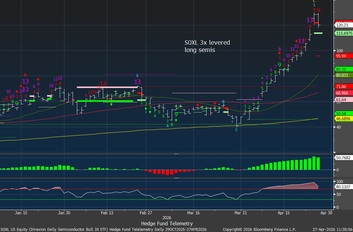The height and width of the screenshot is (232, 353).
Task: Select the olive 80.831 moving average label
Action: (x=343, y=75)
